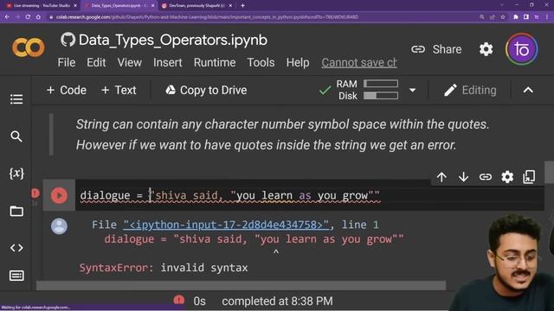Open the Insert menu
This screenshot has width=554, height=311.
(x=167, y=62)
